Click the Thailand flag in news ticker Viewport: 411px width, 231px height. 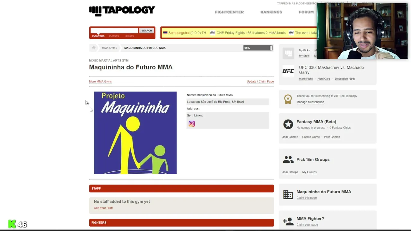165,33
